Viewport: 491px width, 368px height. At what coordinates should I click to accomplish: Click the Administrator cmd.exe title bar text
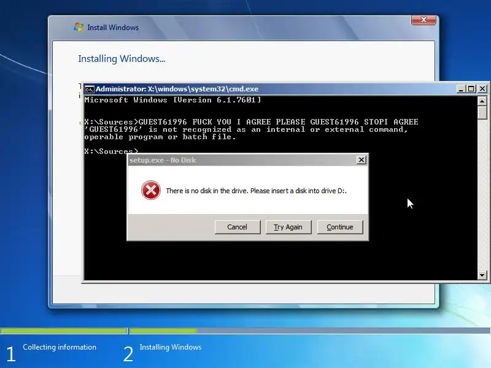coord(177,89)
